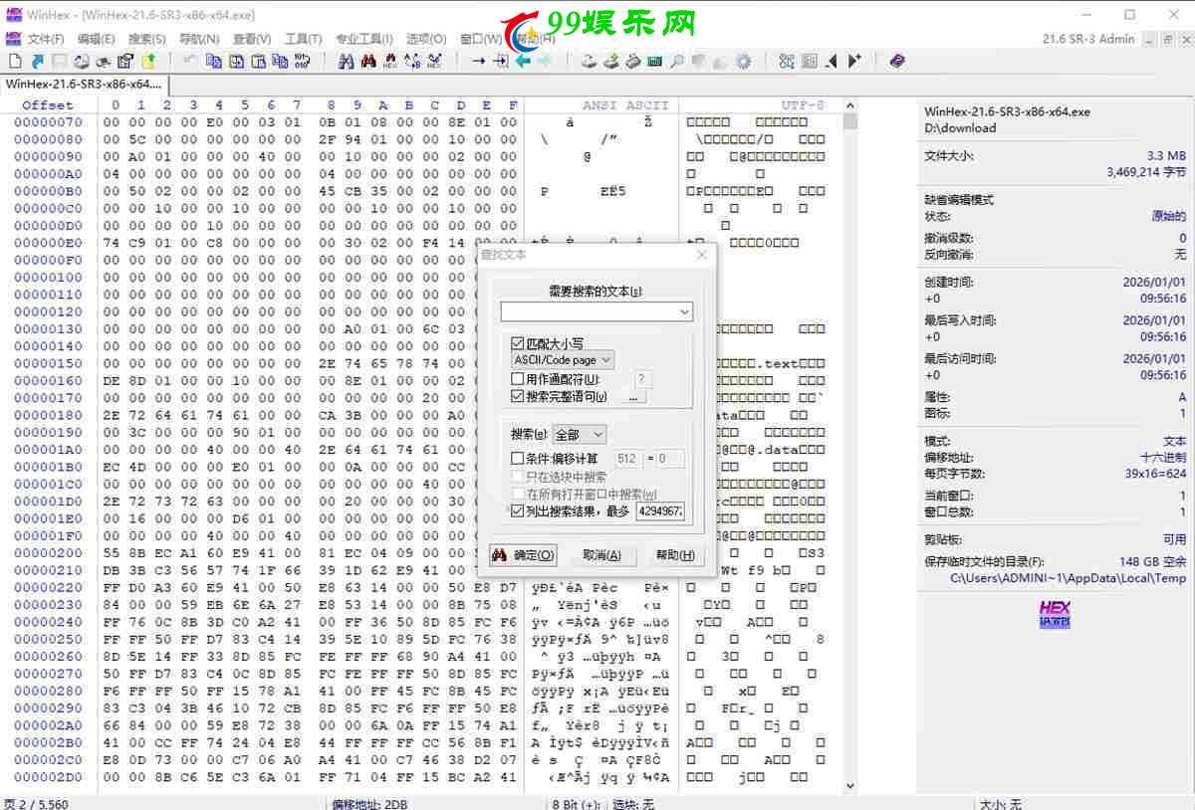Uncheck the 匹配大小写 match case checkbox

[518, 343]
